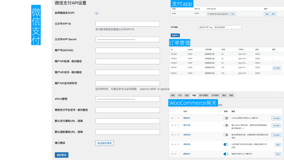Grab the drag handle beside 支票付款
This screenshot has height=160, width=284.
172,135
